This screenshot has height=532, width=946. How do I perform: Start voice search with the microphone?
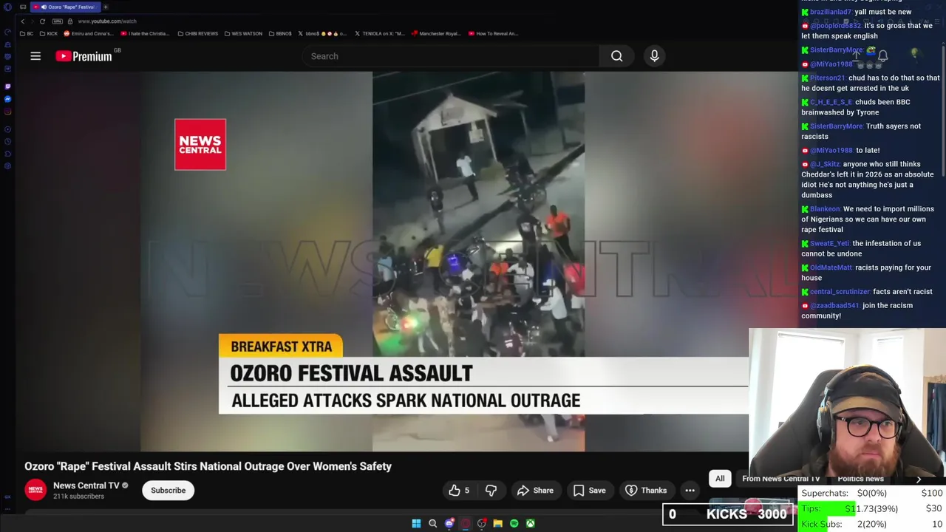[x=654, y=56]
